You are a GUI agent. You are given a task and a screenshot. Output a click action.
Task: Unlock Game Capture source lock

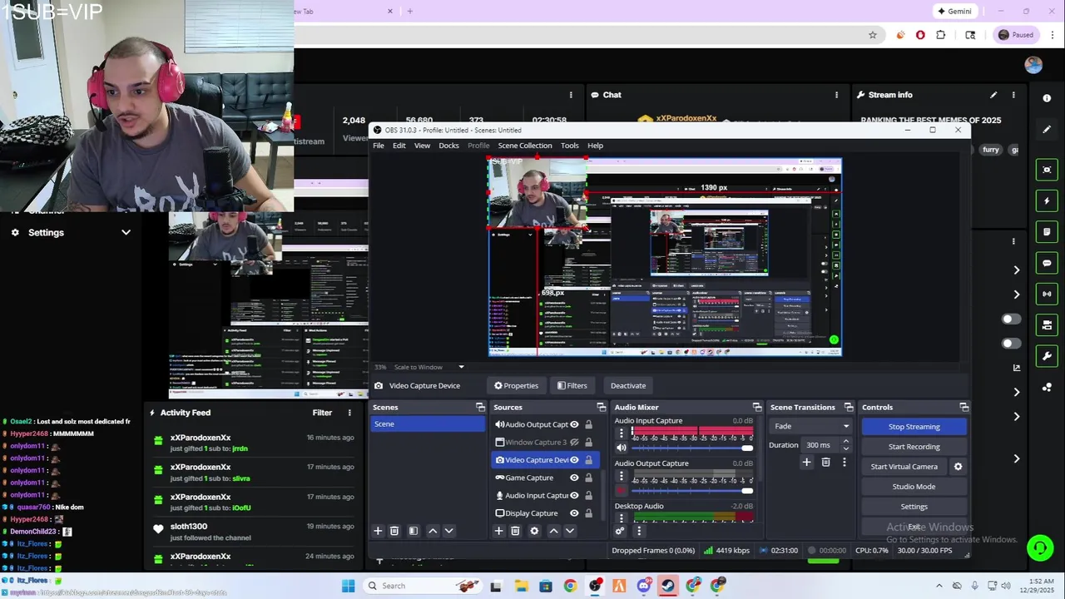coord(588,478)
